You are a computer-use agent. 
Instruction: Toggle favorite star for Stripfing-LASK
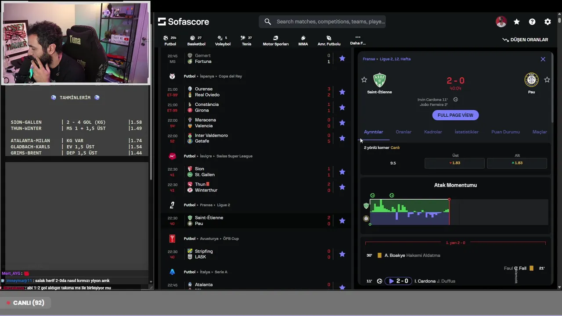tap(342, 254)
